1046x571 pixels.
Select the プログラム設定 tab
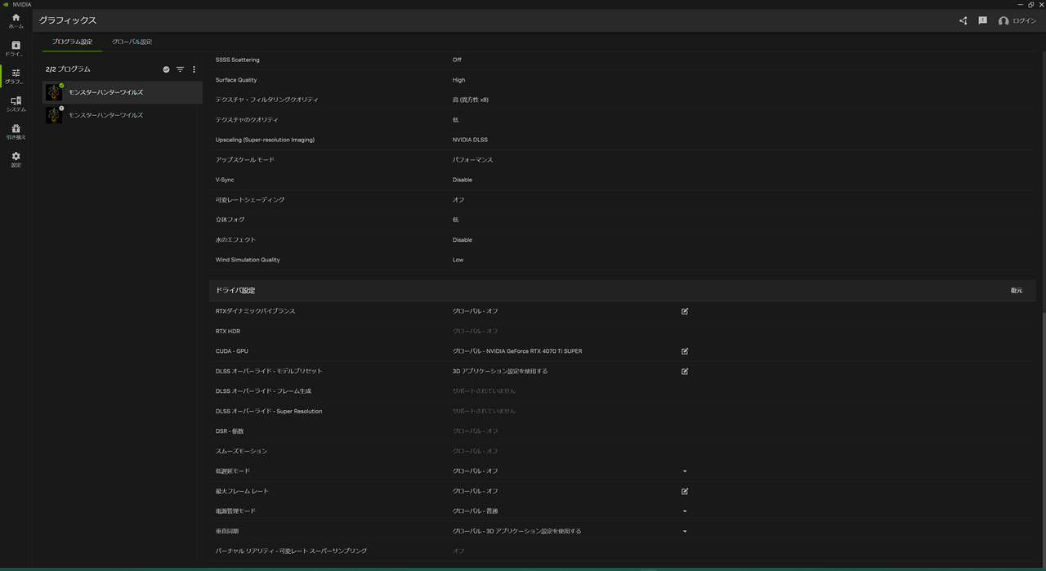71,41
